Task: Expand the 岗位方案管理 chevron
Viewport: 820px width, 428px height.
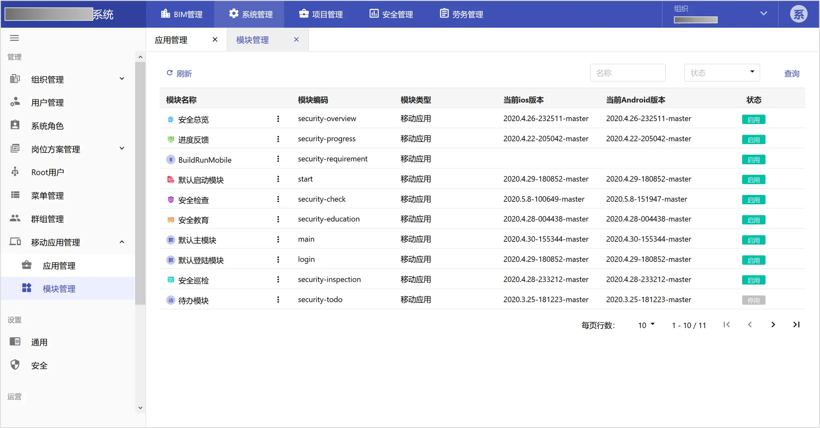Action: 122,149
